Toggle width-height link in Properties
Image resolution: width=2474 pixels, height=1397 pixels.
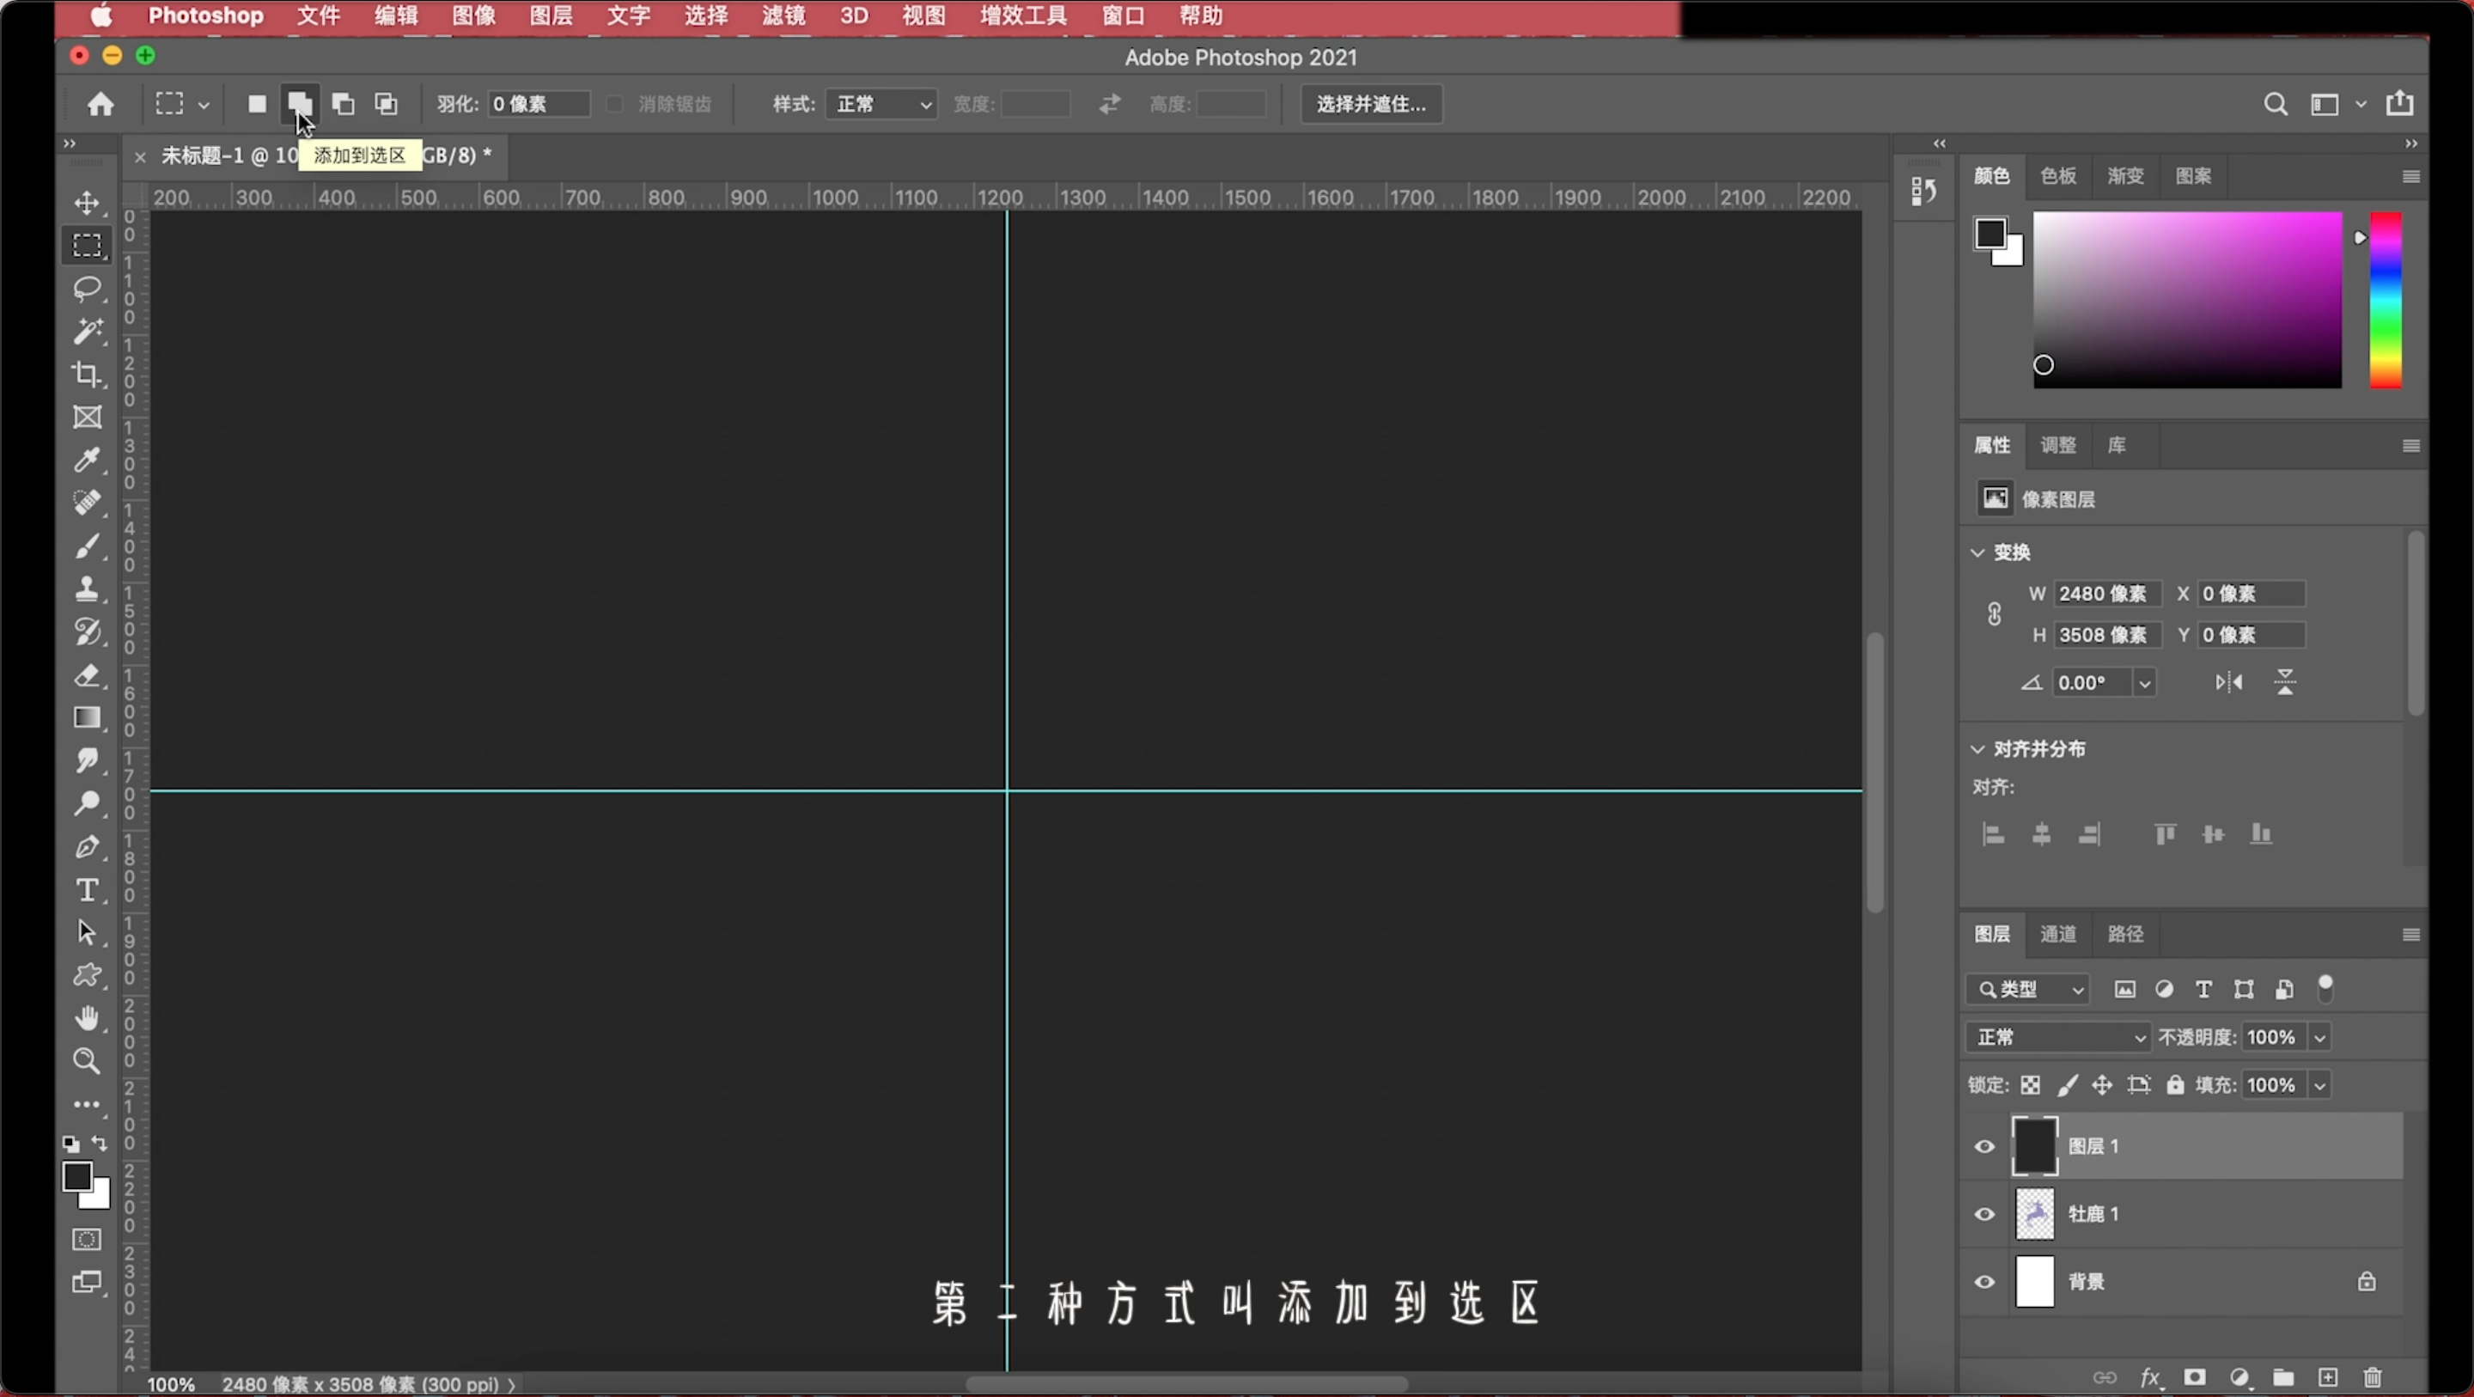click(1995, 614)
